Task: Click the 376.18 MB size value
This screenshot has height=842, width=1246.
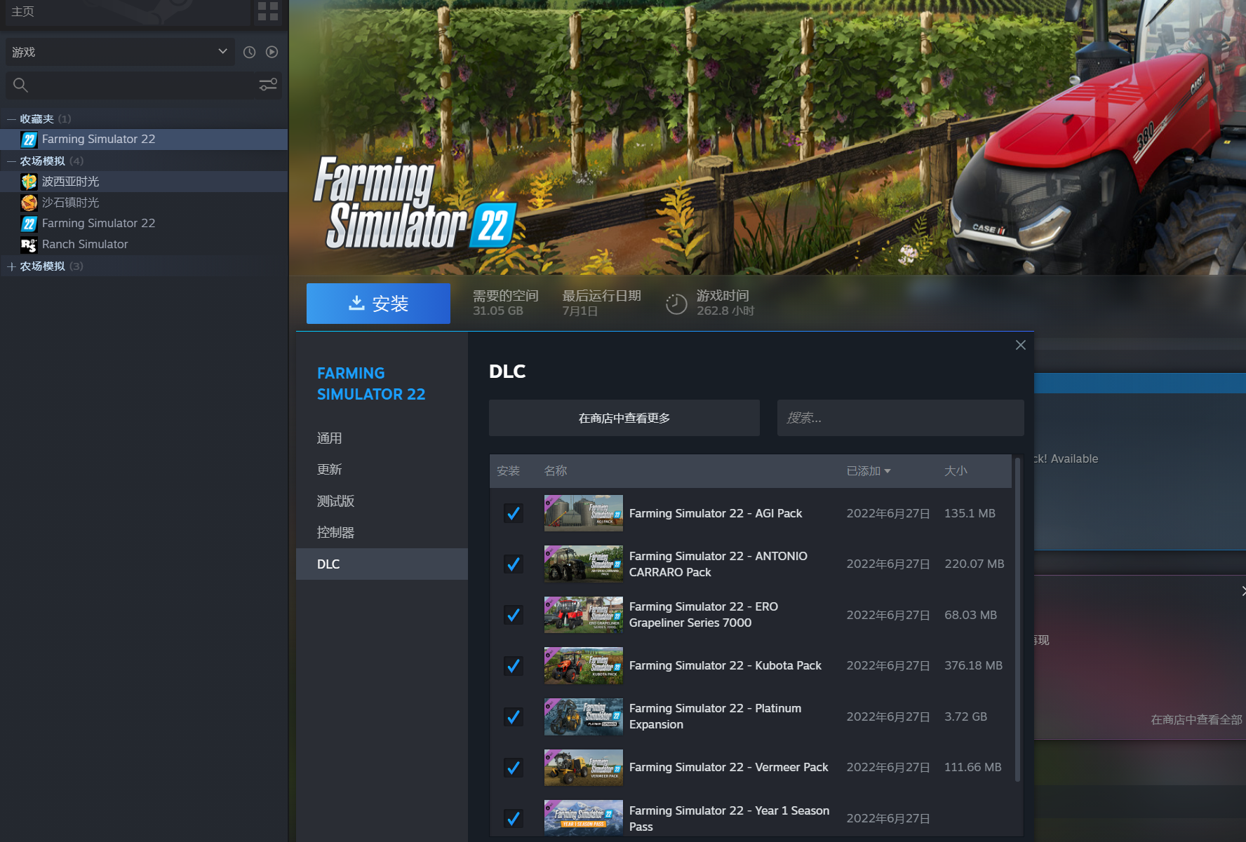Action: [973, 665]
